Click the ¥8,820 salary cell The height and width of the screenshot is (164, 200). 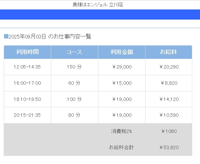(169, 83)
